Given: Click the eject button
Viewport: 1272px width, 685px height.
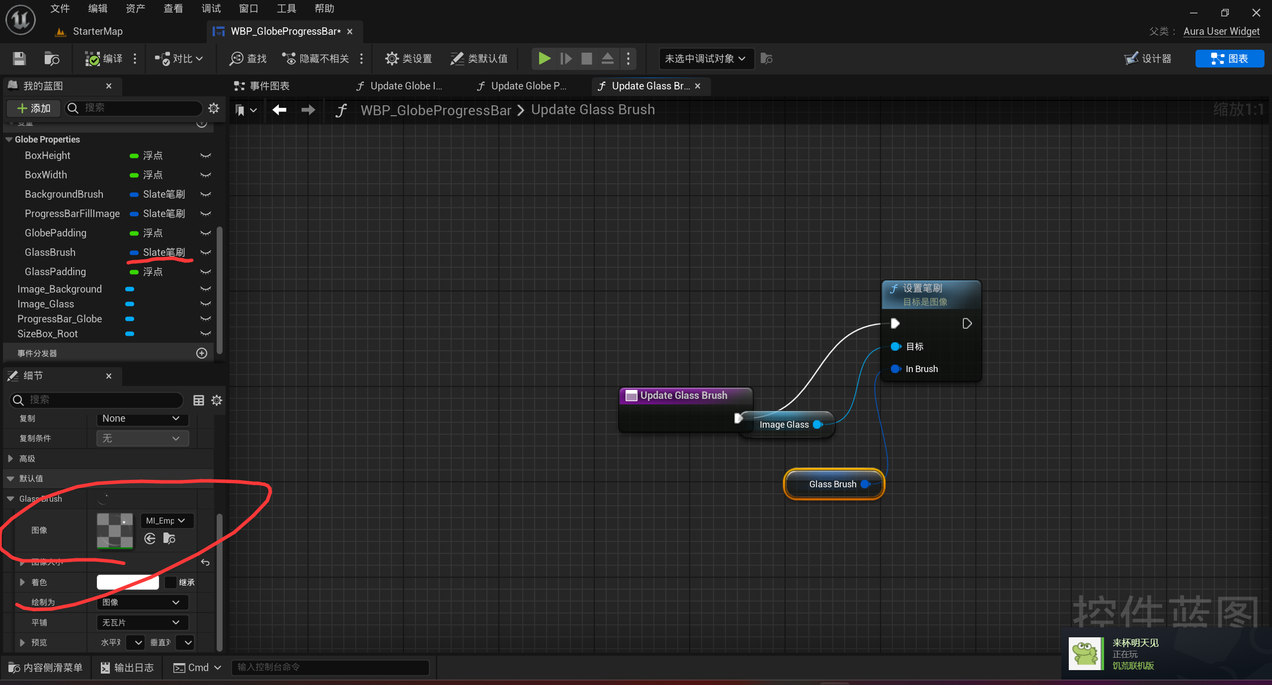Looking at the screenshot, I should click(x=607, y=59).
